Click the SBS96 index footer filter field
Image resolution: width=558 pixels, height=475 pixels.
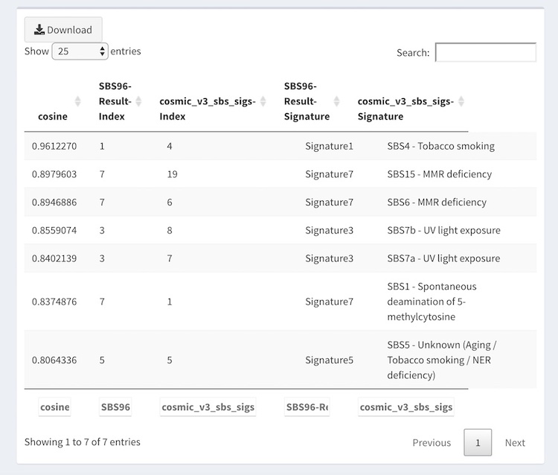[x=115, y=407]
